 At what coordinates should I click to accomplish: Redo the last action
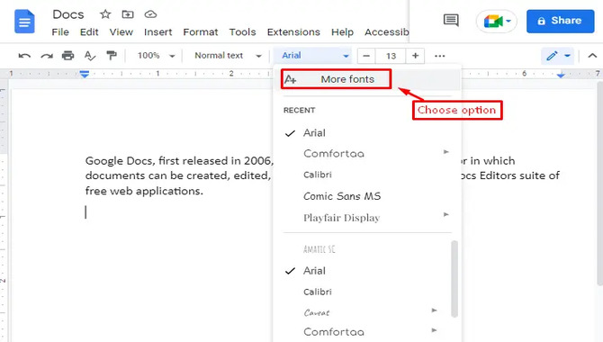[x=47, y=56]
